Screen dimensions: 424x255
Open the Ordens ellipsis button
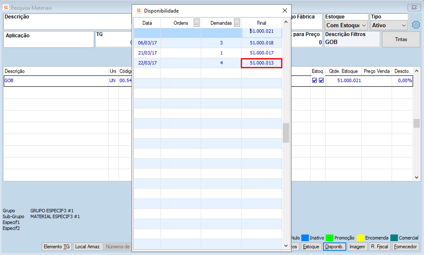(197, 23)
